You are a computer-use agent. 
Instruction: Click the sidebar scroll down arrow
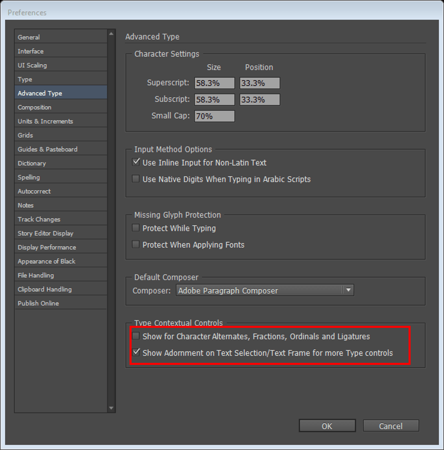pos(111,408)
